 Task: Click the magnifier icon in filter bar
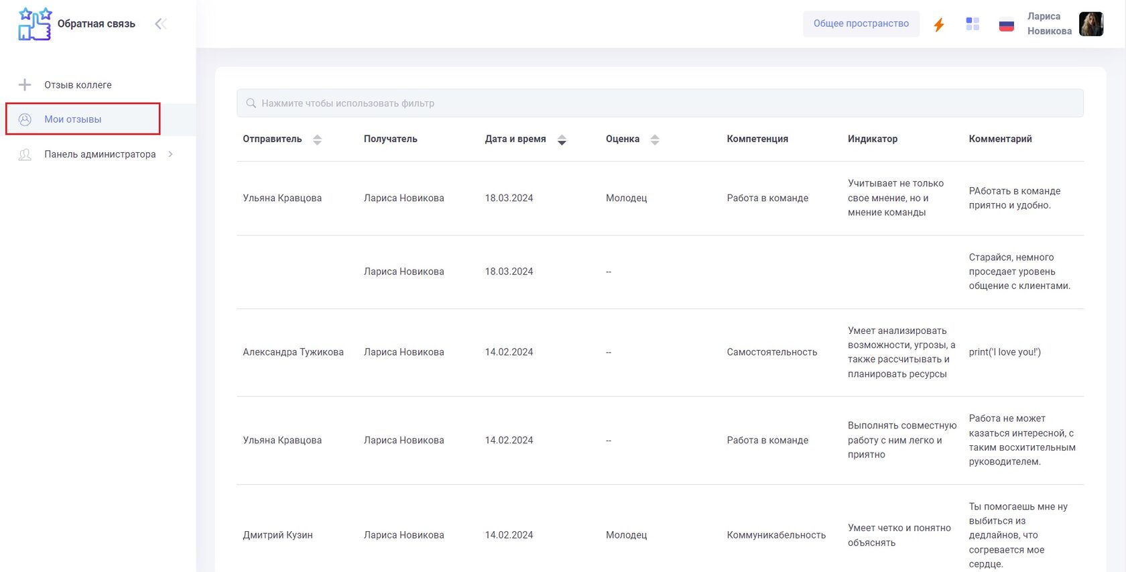point(251,103)
